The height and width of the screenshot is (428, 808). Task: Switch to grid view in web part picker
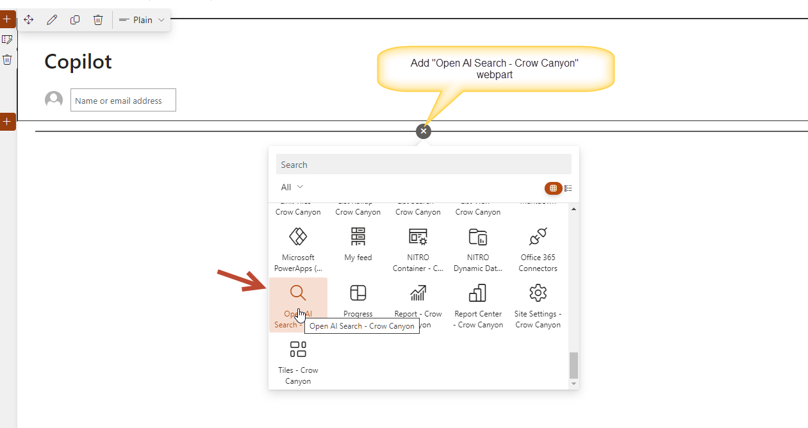pos(554,188)
